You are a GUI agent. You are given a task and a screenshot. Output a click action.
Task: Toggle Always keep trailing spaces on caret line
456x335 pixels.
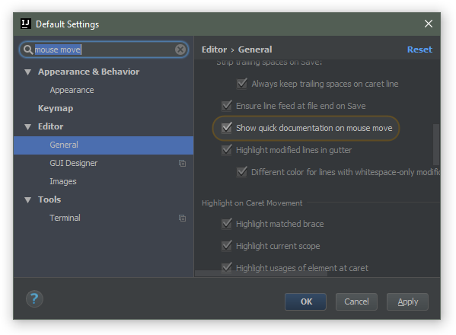tap(242, 84)
